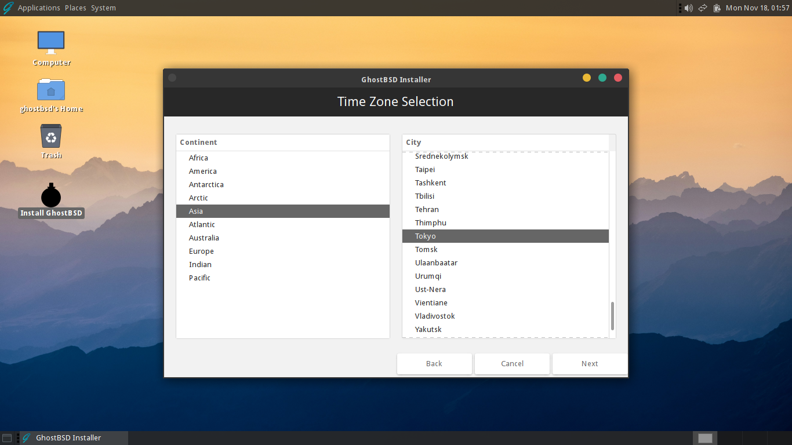Click the City list vertical scrollbar thumb
The image size is (792, 445).
(x=612, y=316)
